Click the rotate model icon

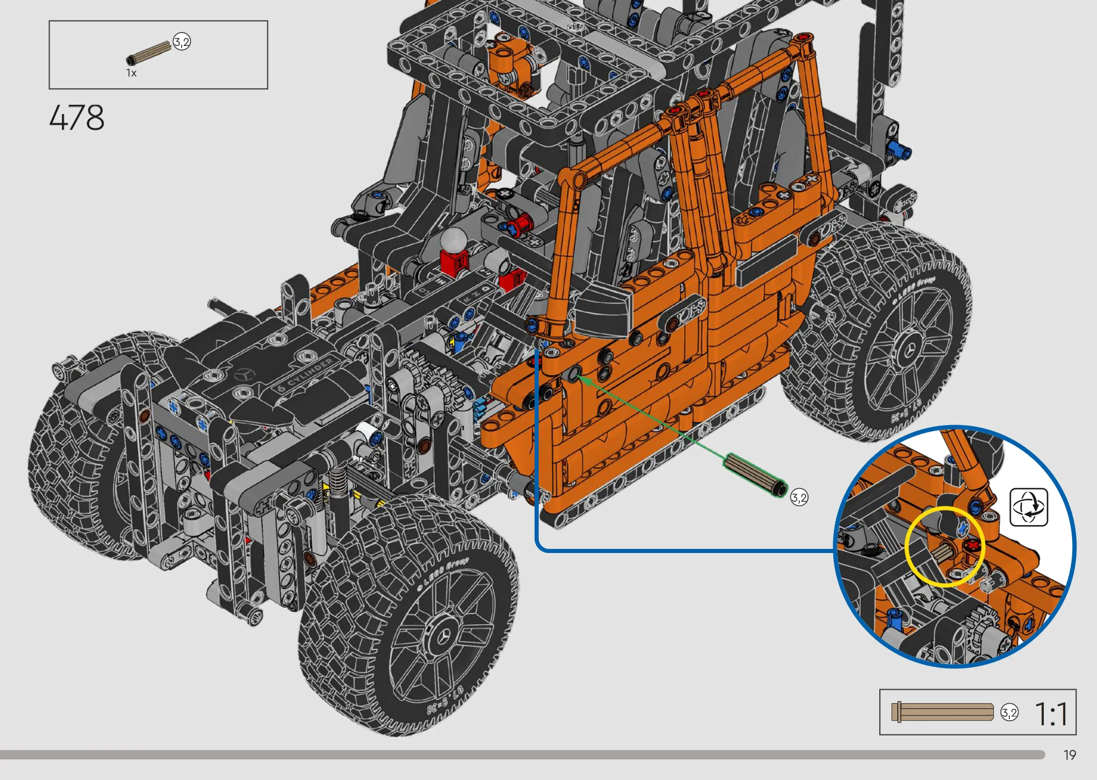1028,507
